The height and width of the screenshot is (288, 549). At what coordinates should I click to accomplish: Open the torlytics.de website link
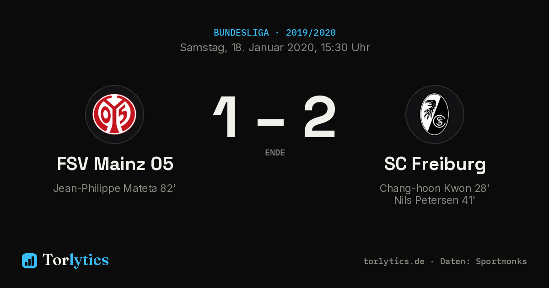pyautogui.click(x=394, y=261)
